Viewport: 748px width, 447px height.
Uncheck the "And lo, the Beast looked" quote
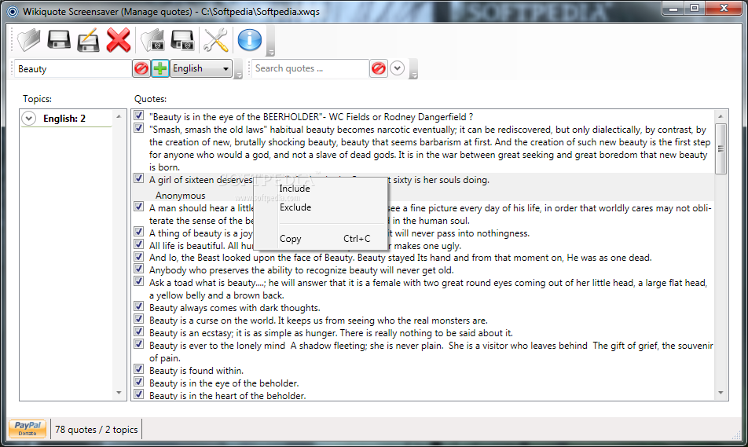[x=139, y=257]
